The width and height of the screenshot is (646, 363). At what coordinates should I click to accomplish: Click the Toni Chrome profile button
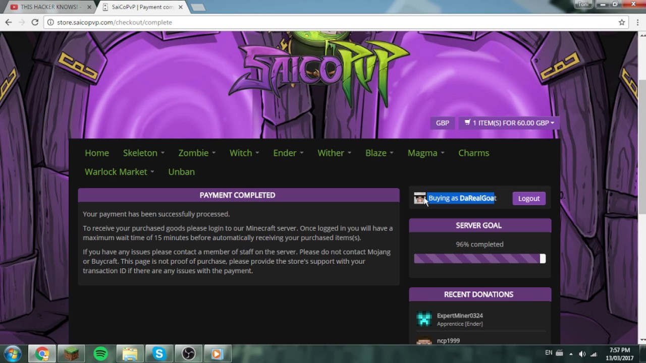583,4
